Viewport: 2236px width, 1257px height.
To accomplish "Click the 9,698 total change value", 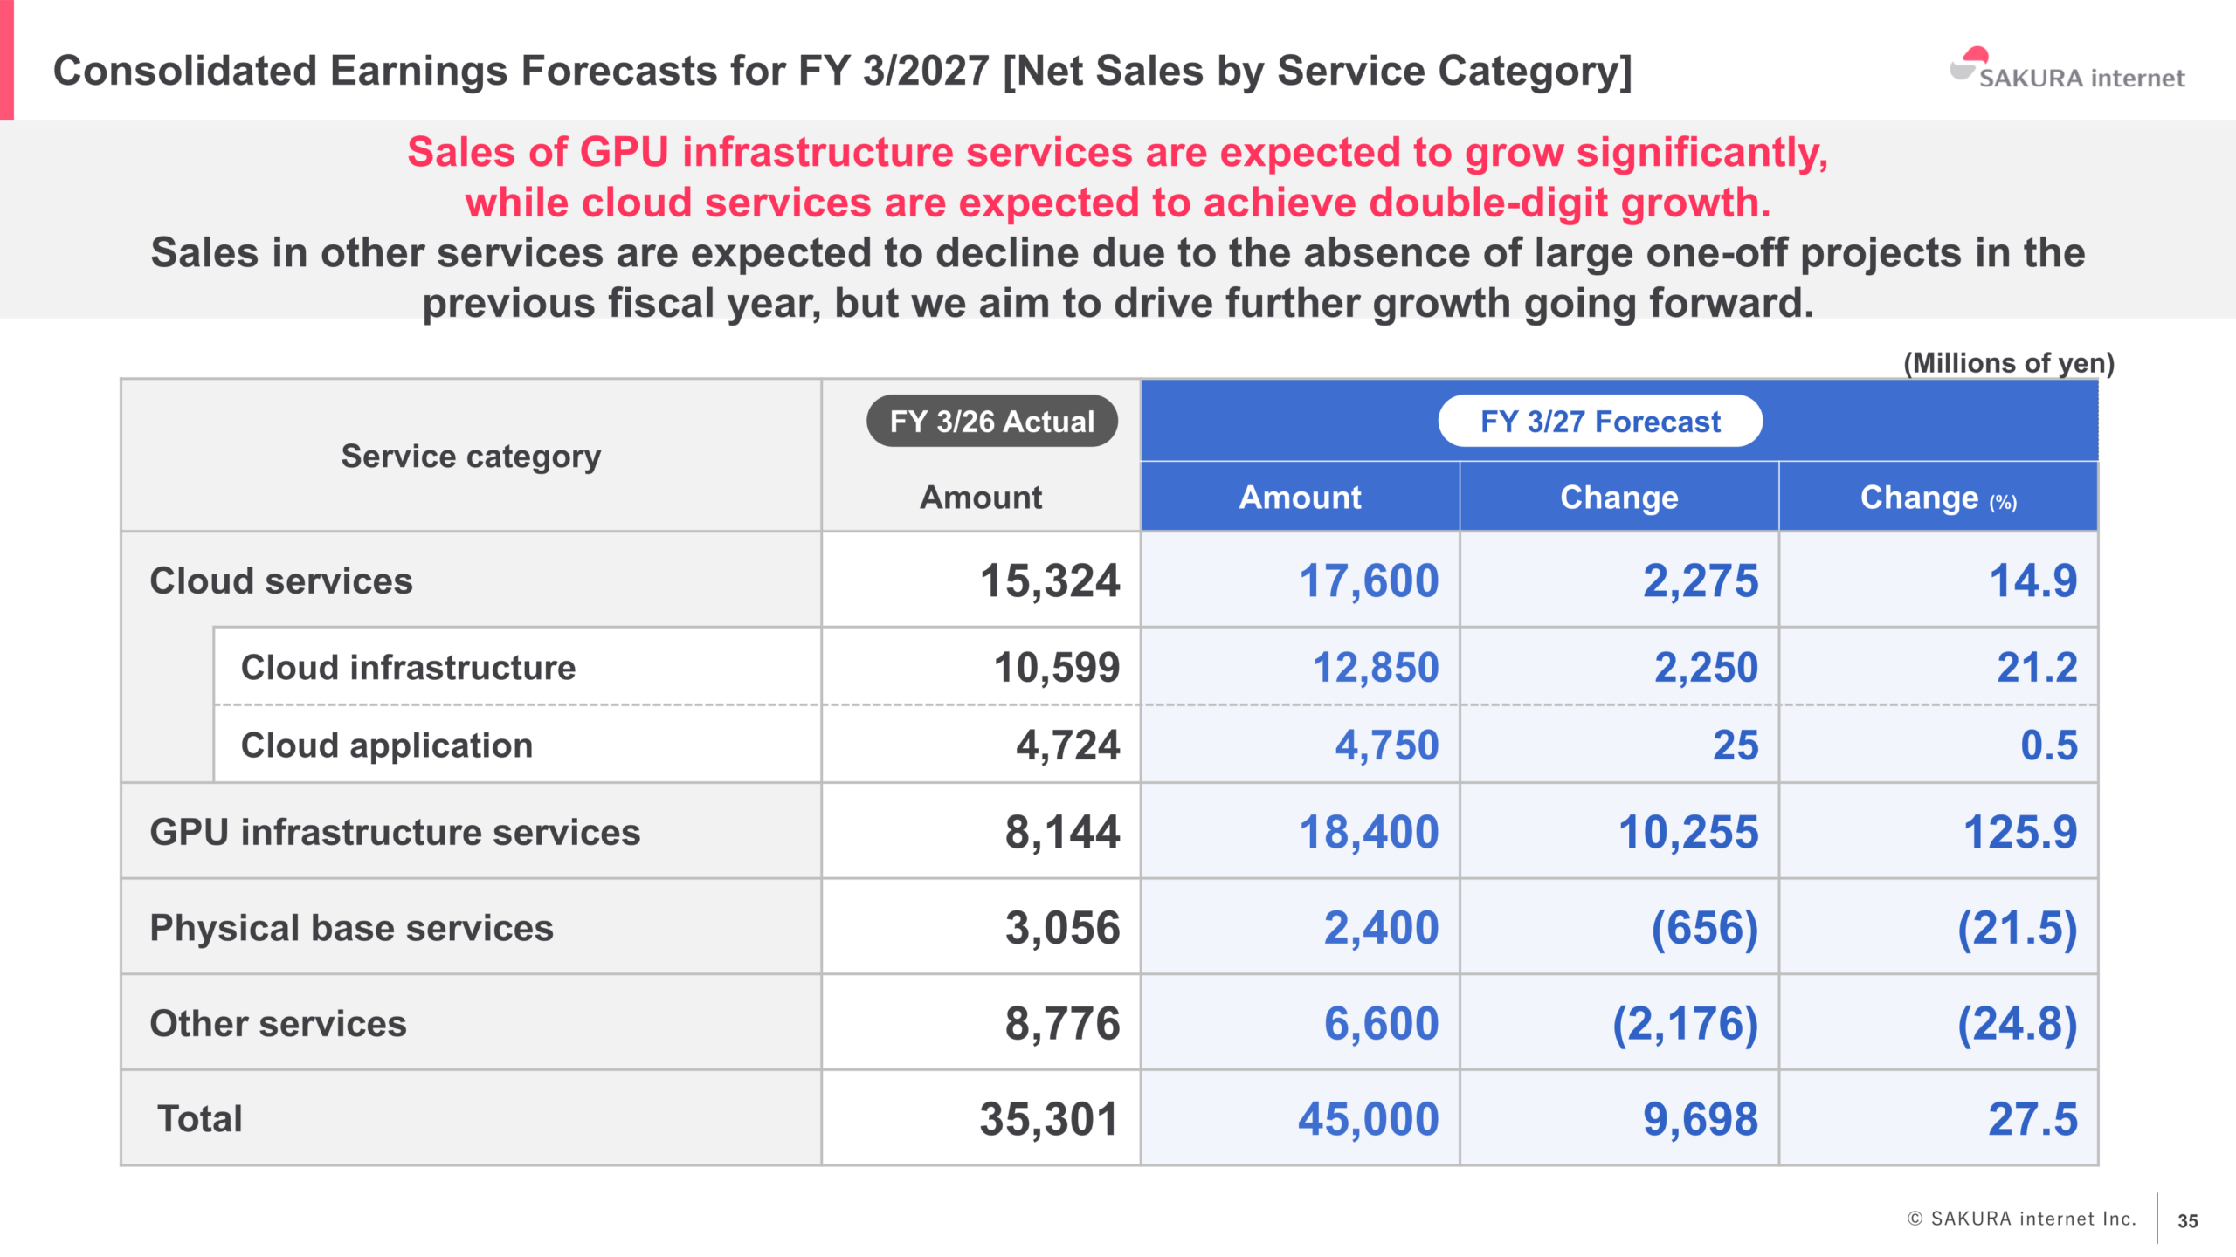I will pos(1701,1120).
